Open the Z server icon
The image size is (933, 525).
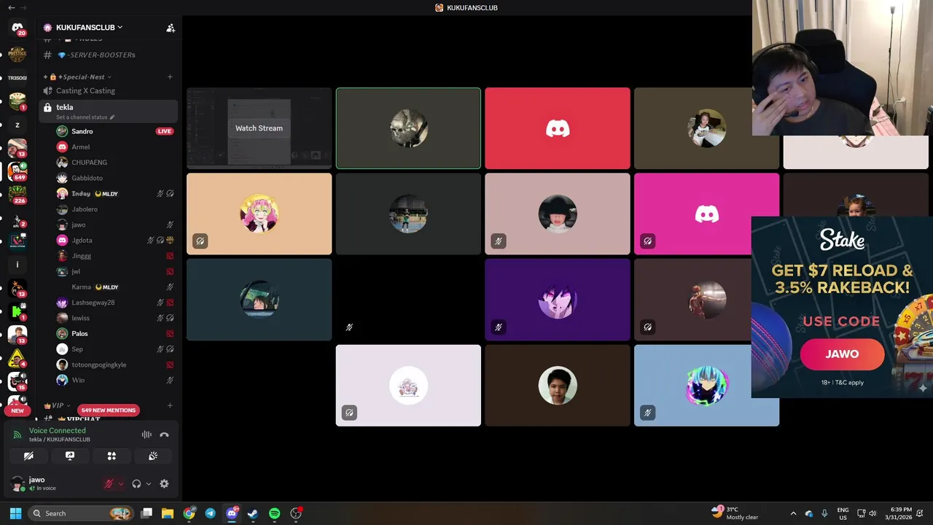point(17,125)
